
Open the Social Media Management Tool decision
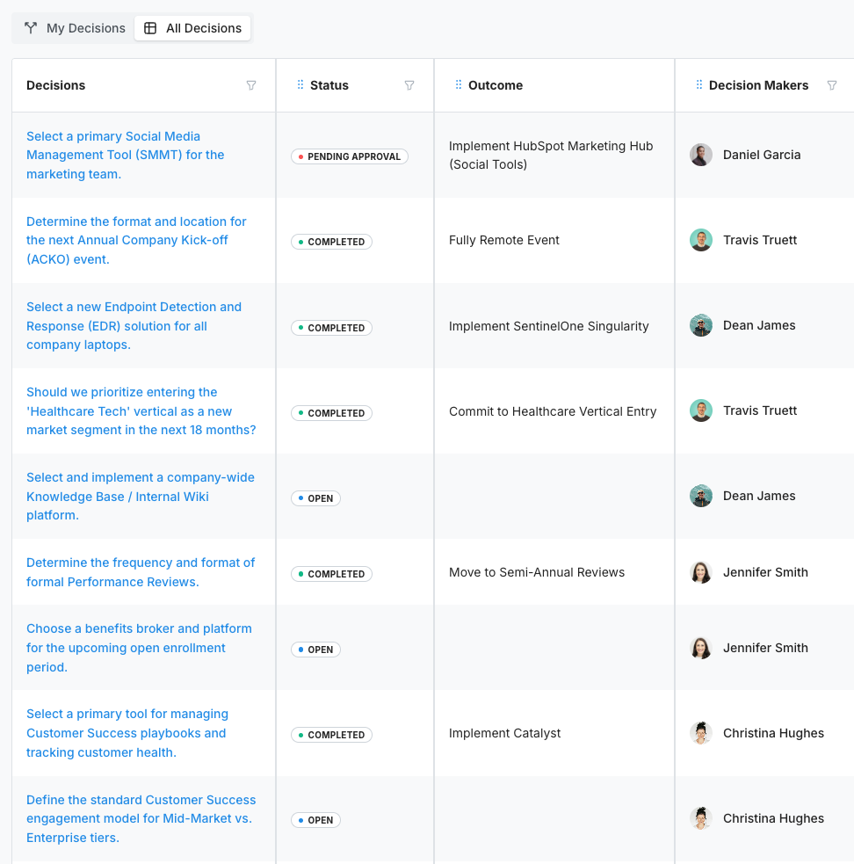[126, 155]
